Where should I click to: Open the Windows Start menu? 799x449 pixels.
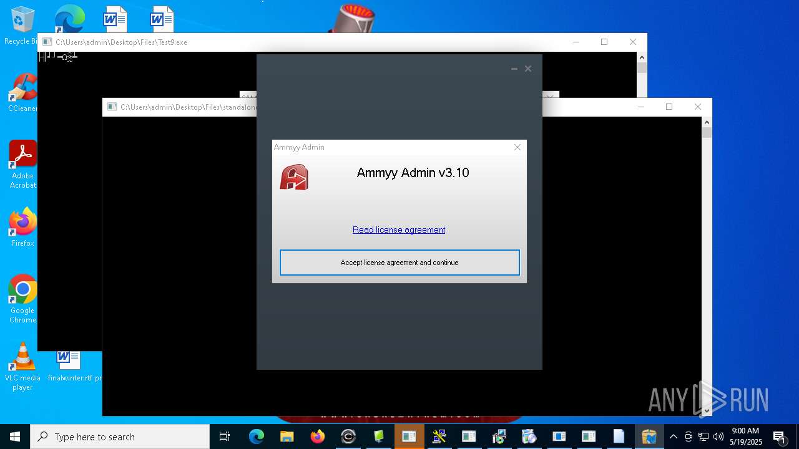[15, 437]
